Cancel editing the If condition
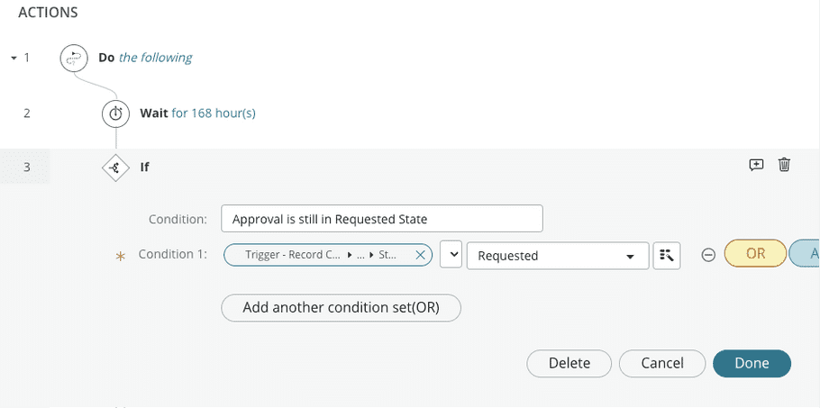 (x=662, y=363)
